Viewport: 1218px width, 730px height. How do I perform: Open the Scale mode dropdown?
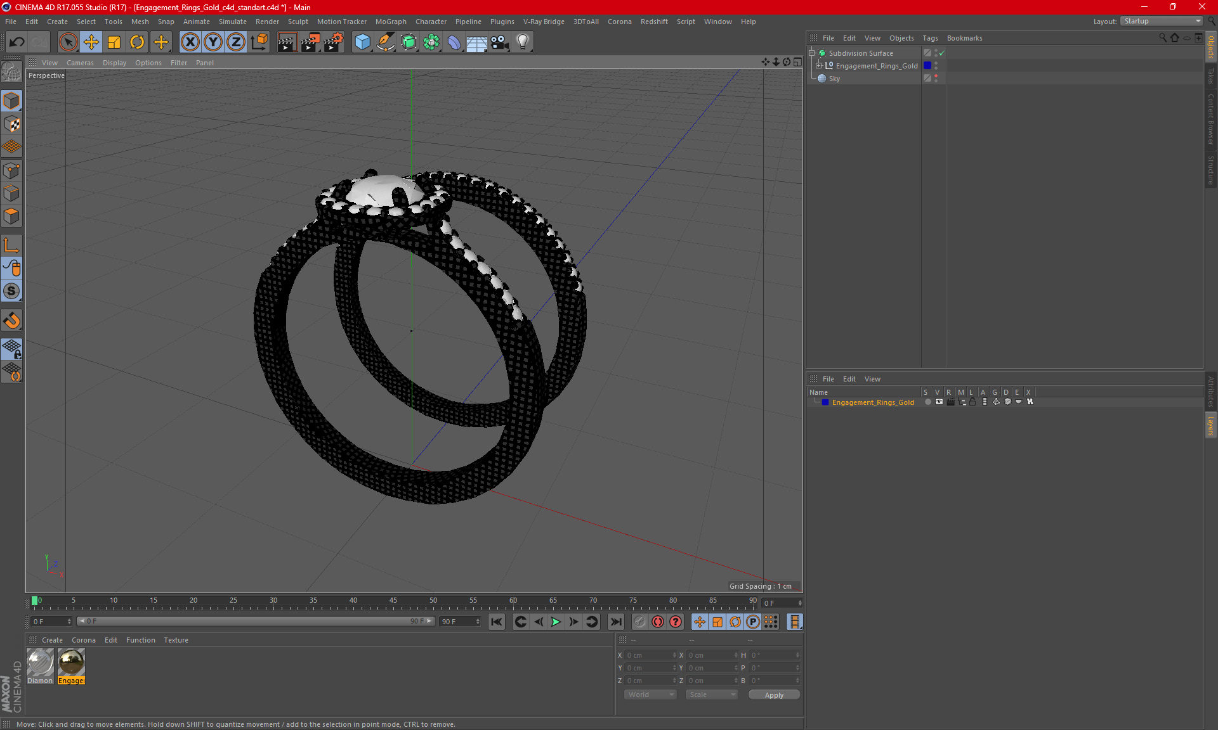point(712,695)
